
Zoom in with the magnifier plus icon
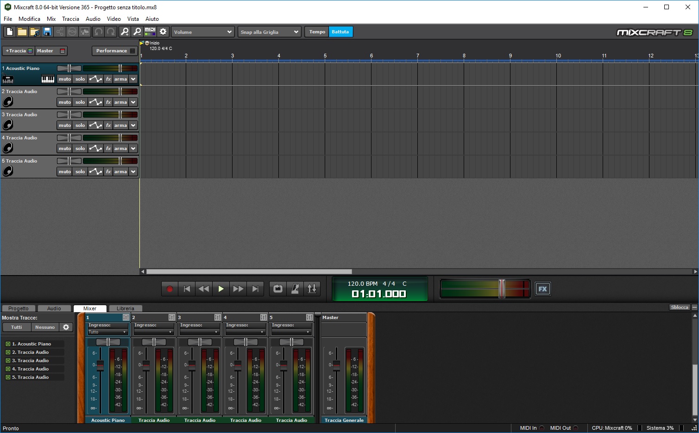[125, 31]
